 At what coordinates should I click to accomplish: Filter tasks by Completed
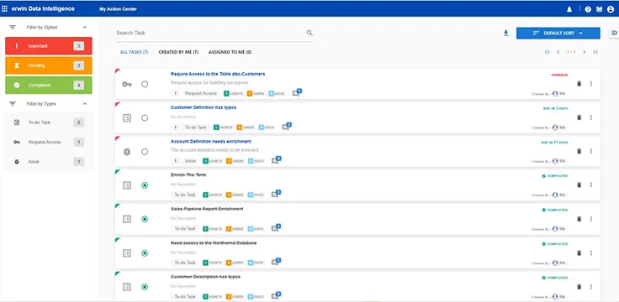(49, 85)
